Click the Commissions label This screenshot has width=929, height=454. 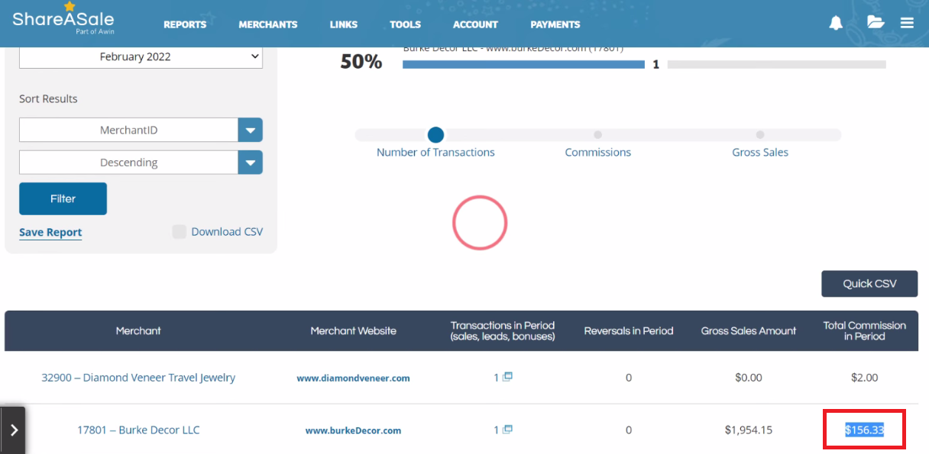pos(598,153)
